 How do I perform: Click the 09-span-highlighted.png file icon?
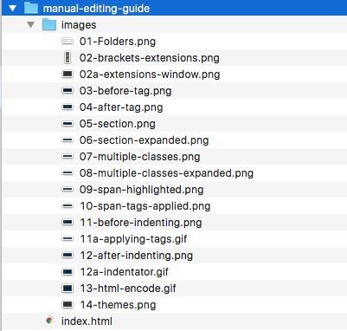pyautogui.click(x=67, y=190)
